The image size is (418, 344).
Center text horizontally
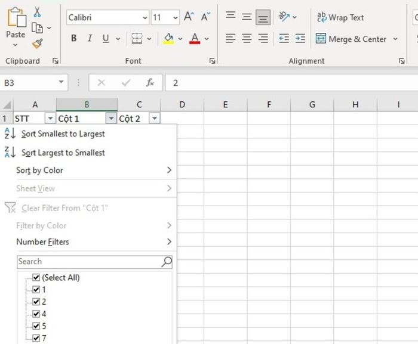click(247, 39)
